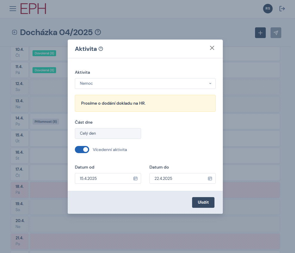Click the paper plane send button

pos(276,33)
